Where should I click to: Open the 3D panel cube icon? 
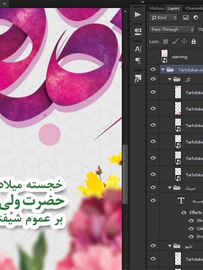click(x=138, y=32)
